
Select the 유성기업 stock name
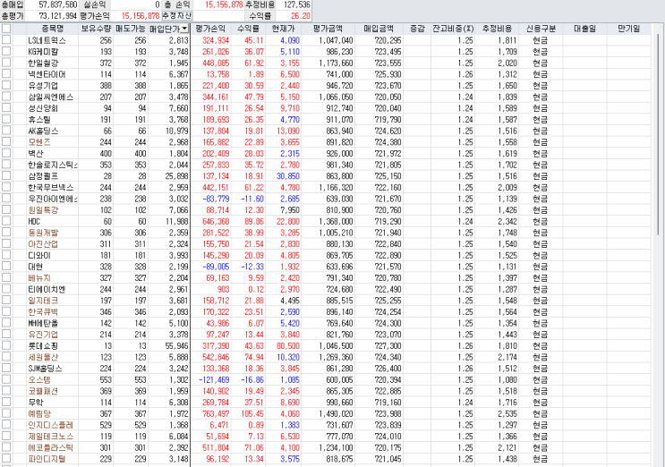(43, 85)
